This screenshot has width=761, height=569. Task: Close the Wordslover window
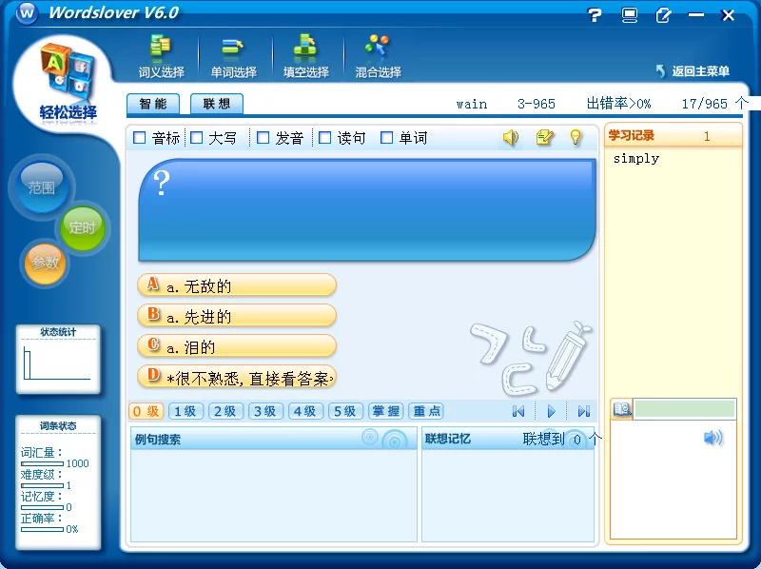(x=728, y=15)
